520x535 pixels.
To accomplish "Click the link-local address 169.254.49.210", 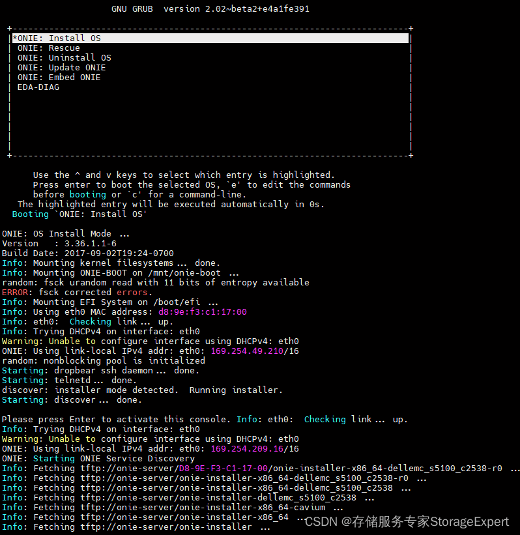I will coord(247,351).
